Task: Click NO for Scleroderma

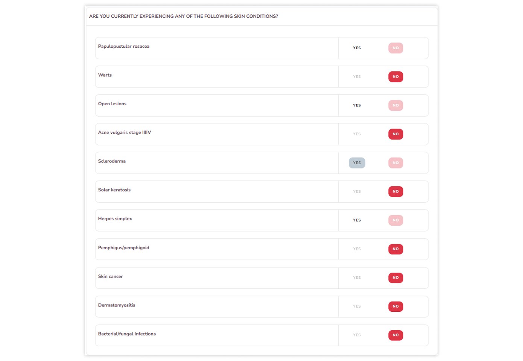Action: click(x=395, y=163)
